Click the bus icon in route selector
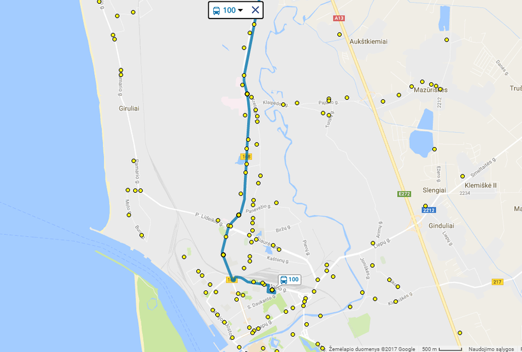 pos(216,11)
